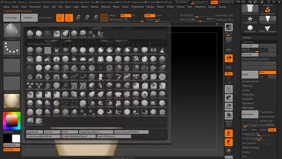Image resolution: width=282 pixels, height=159 pixels.
Task: Open the Brush menu
Action: (x=15, y=7)
